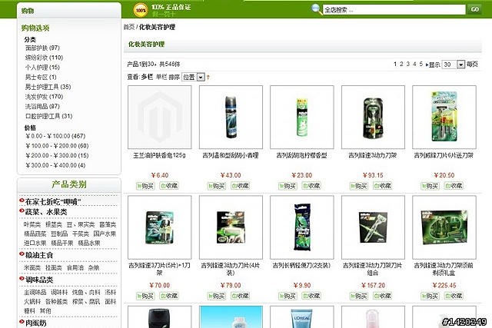
Task: Click the GO search button
Action: [x=474, y=9]
